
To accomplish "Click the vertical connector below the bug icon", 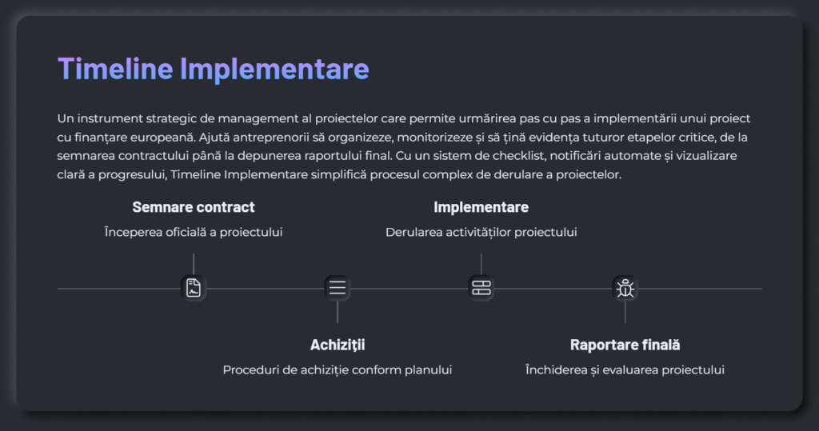I will pos(625,313).
